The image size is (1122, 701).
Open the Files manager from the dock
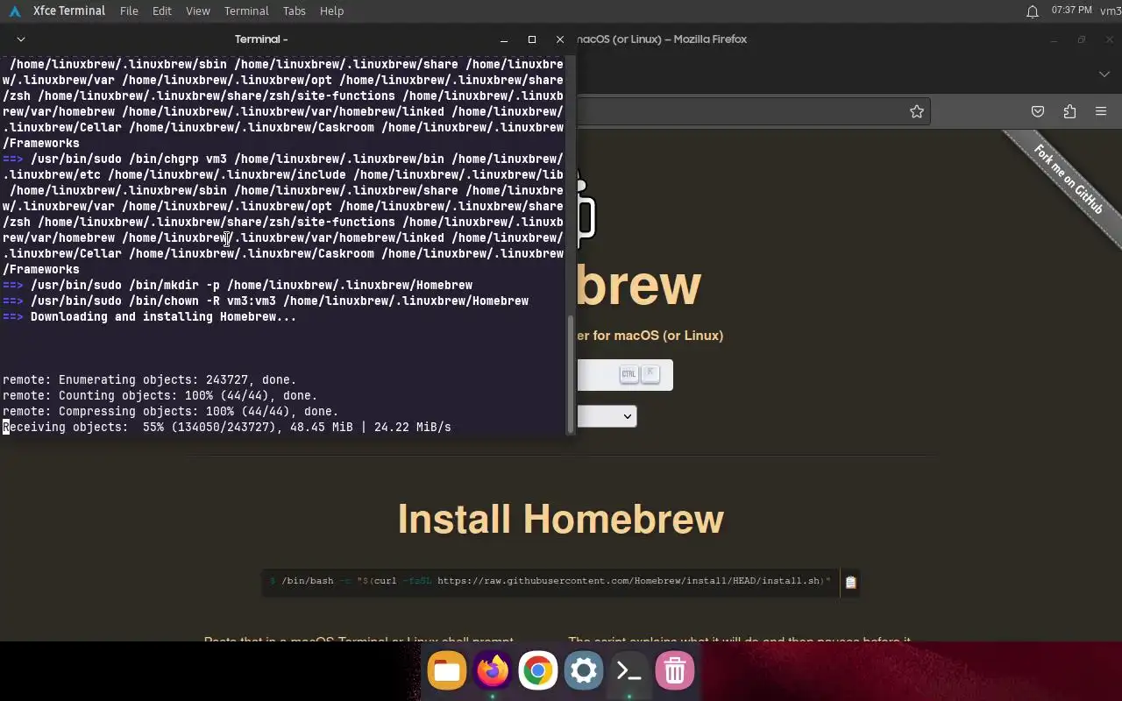point(447,671)
